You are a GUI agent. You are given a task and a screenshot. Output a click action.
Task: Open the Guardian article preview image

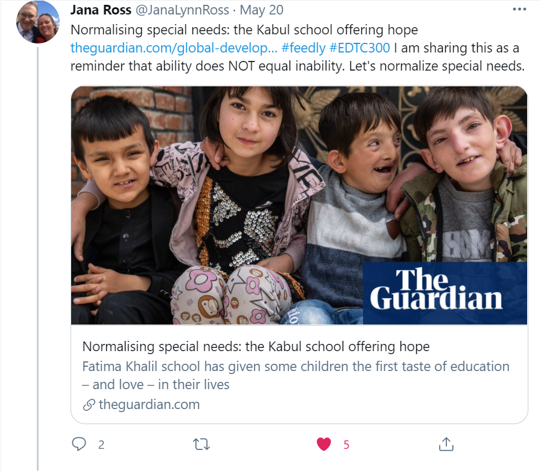[x=299, y=205]
